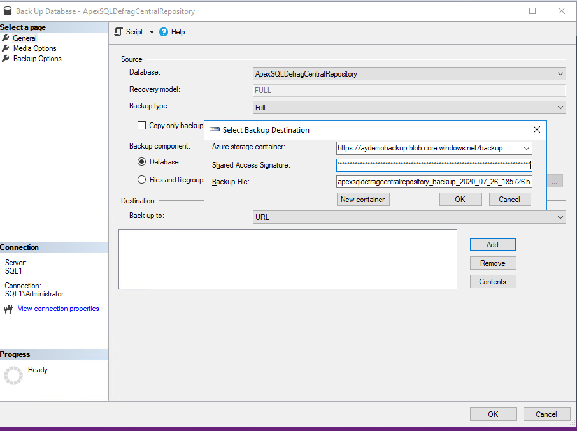Click the Backup Options wrench icon
Viewport: 577px width, 431px height.
click(6, 59)
